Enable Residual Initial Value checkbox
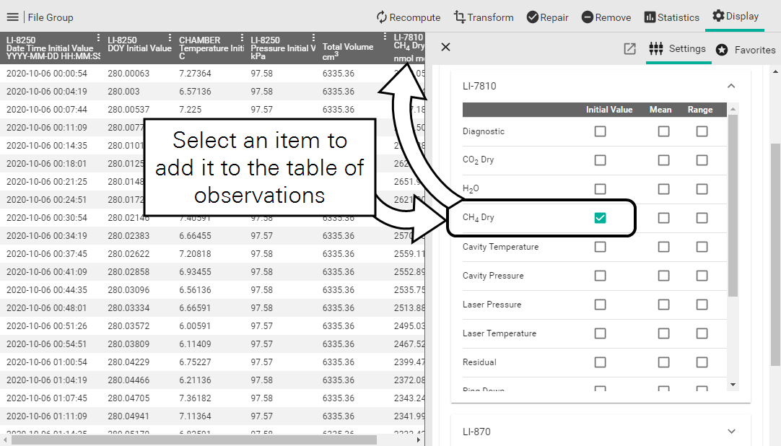Image resolution: width=781 pixels, height=446 pixels. [x=601, y=362]
